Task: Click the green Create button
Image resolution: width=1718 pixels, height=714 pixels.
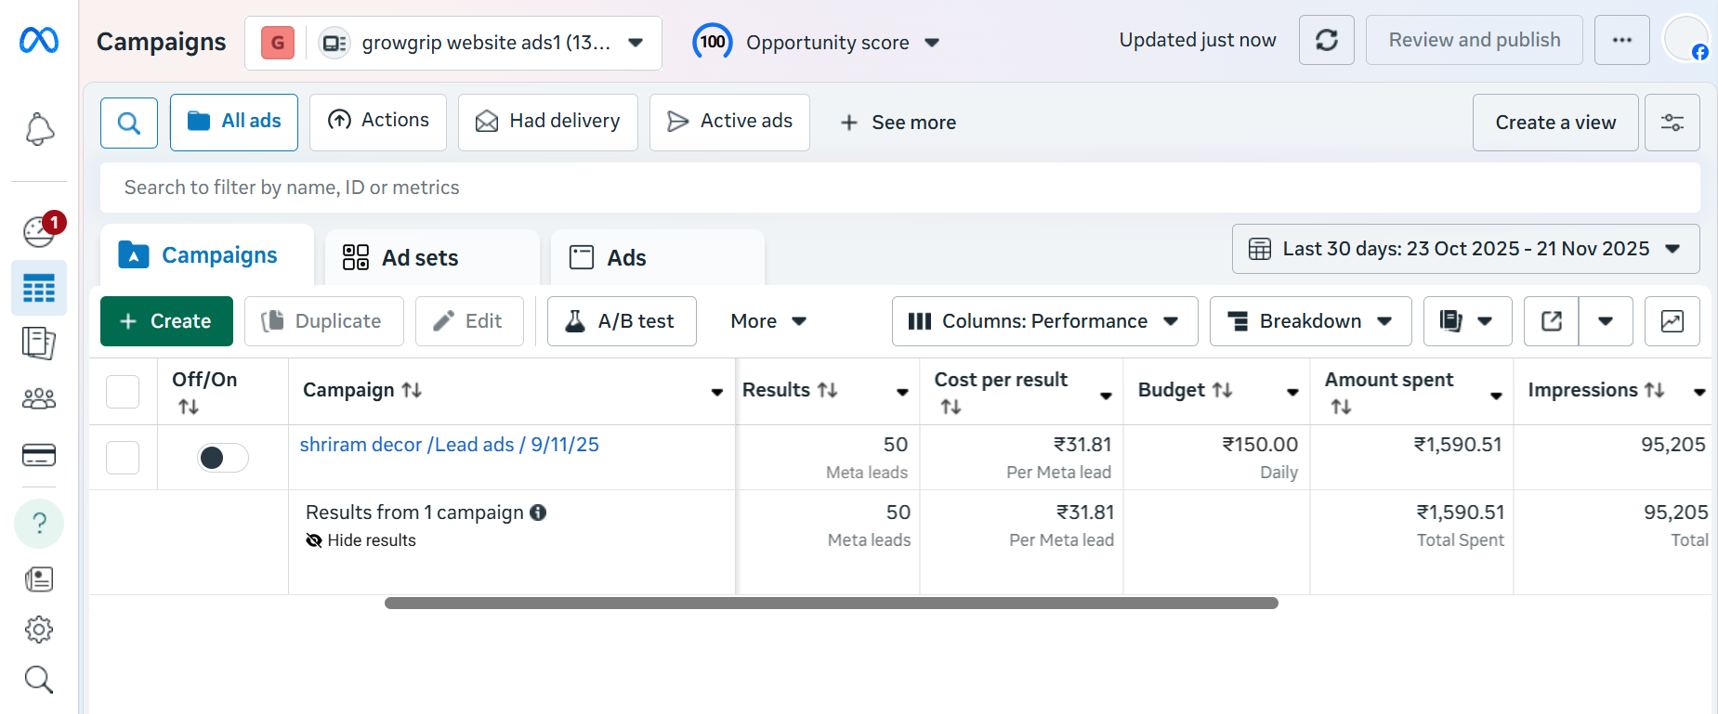Action: (166, 321)
